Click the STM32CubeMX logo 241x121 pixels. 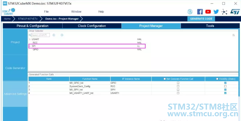tap(9, 11)
